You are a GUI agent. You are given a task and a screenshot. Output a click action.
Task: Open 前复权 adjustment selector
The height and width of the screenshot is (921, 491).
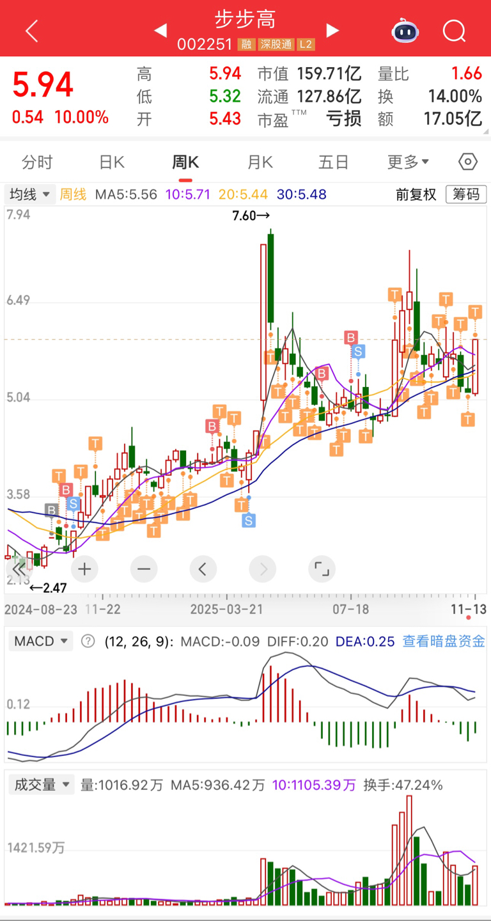coord(416,194)
